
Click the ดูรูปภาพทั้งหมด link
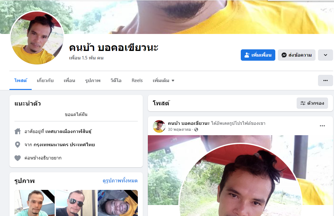120,181
